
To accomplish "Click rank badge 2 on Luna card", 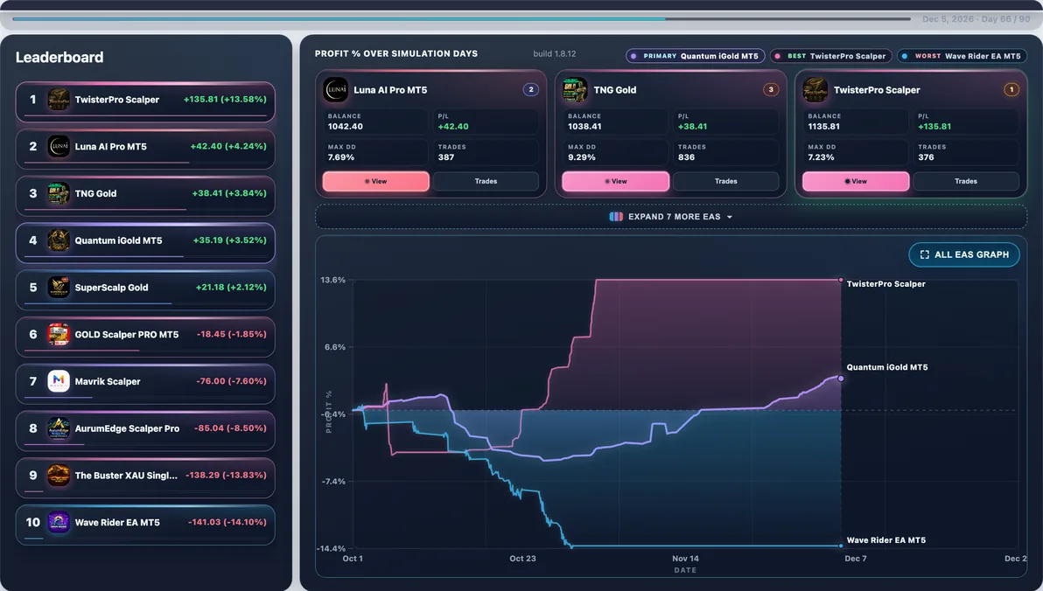I will click(531, 90).
